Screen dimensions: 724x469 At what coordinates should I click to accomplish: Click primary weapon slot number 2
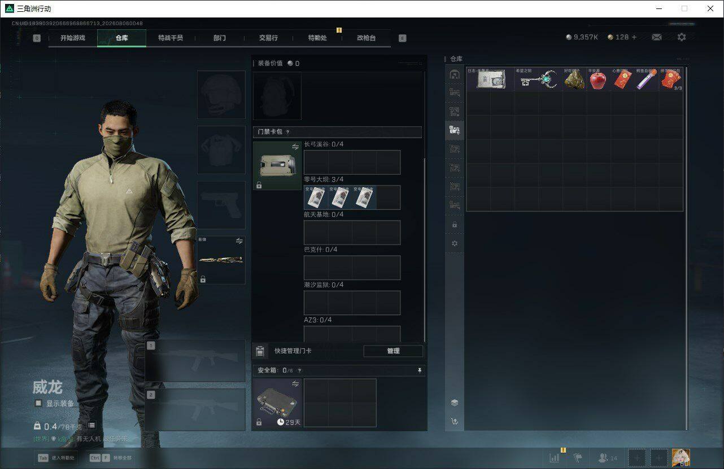(195, 410)
